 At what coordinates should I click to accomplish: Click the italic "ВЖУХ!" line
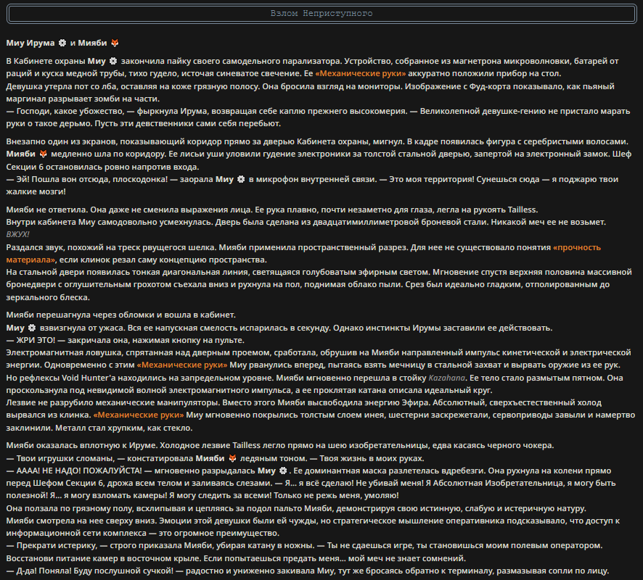click(x=17, y=235)
